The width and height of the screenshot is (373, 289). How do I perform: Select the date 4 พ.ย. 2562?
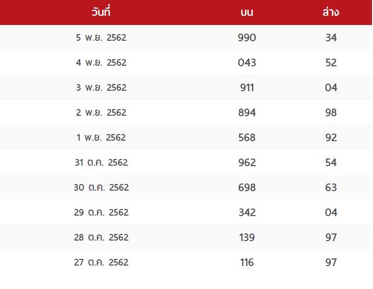101,62
